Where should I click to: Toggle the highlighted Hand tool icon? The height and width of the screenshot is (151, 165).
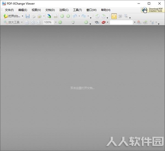pyautogui.click(x=114, y=16)
